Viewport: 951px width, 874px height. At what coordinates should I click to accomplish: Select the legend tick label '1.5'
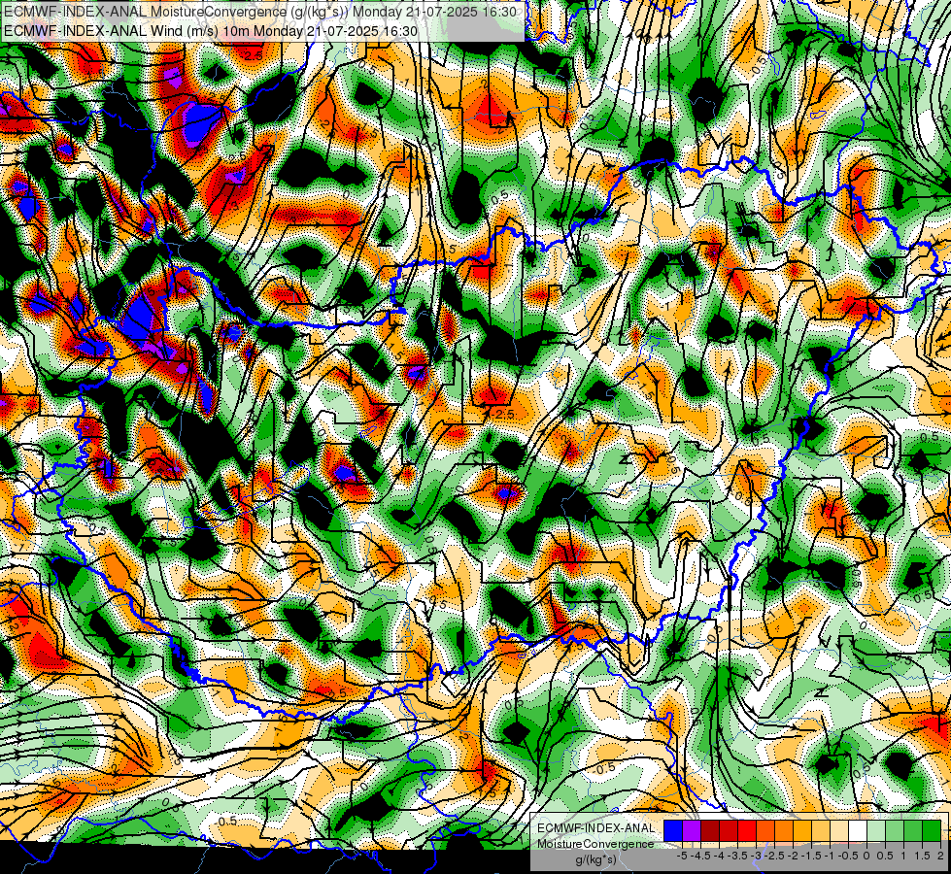[922, 856]
